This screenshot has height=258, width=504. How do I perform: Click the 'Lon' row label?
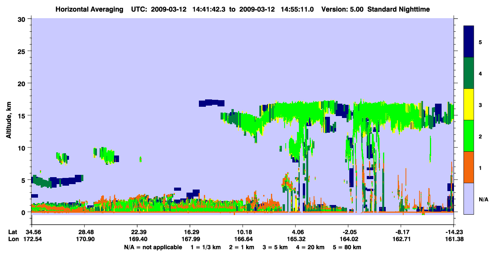13,239
